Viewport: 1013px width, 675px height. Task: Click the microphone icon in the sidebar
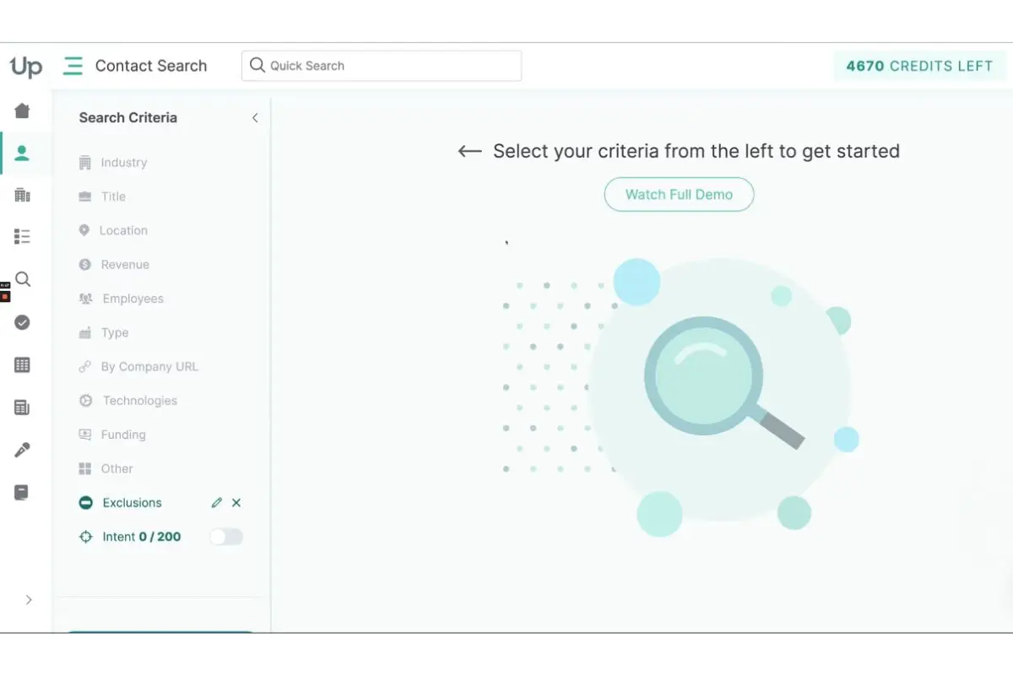point(22,449)
